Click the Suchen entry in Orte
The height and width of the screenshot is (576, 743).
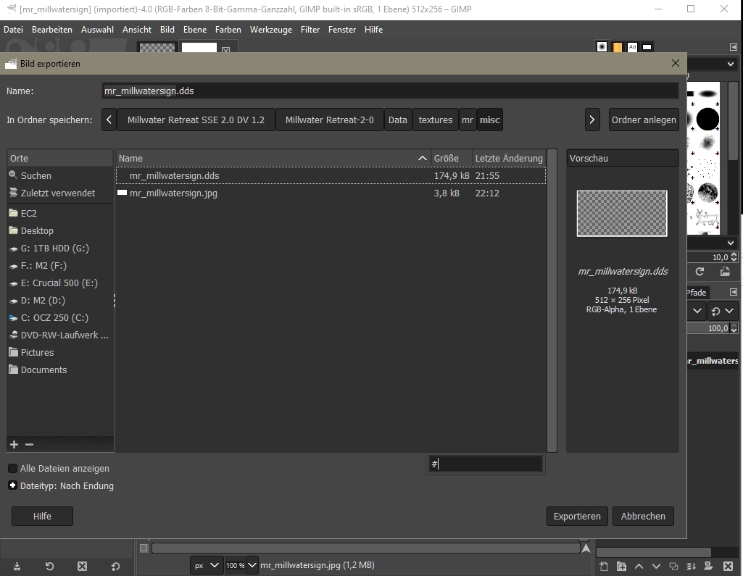point(36,175)
